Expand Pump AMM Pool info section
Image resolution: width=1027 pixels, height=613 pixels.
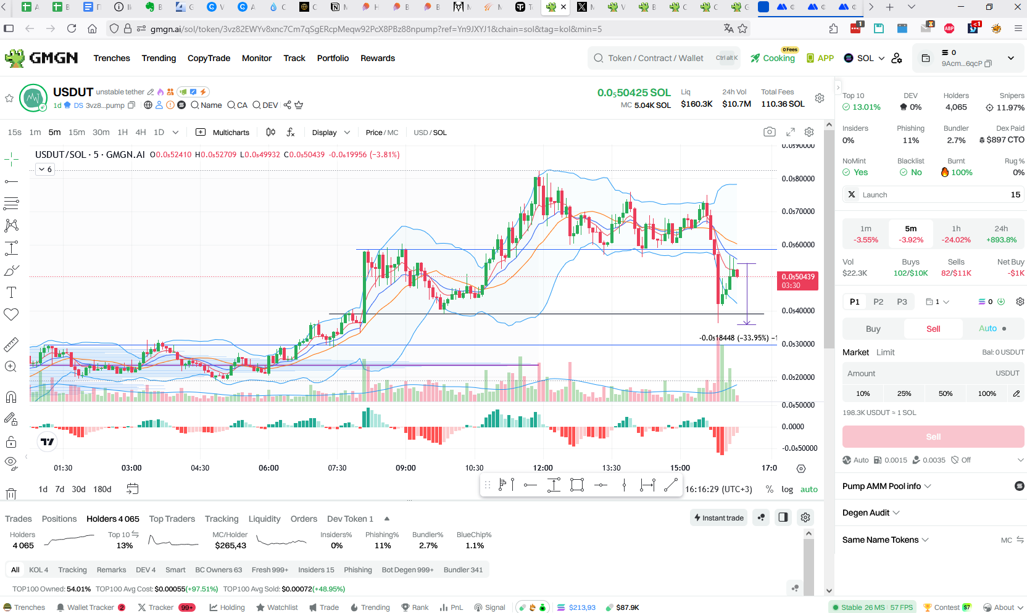(x=886, y=486)
